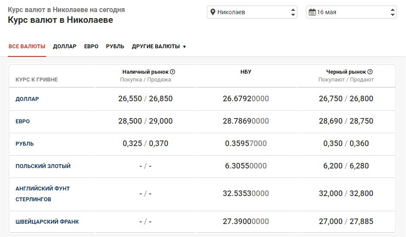Open the Евро row link in table
406x237 pixels.
[23, 122]
